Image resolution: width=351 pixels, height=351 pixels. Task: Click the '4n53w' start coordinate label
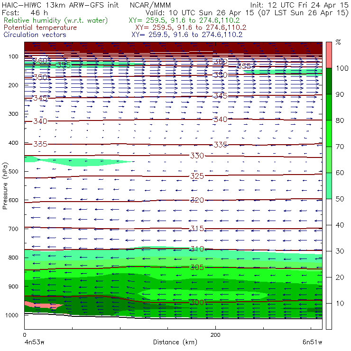point(34,342)
